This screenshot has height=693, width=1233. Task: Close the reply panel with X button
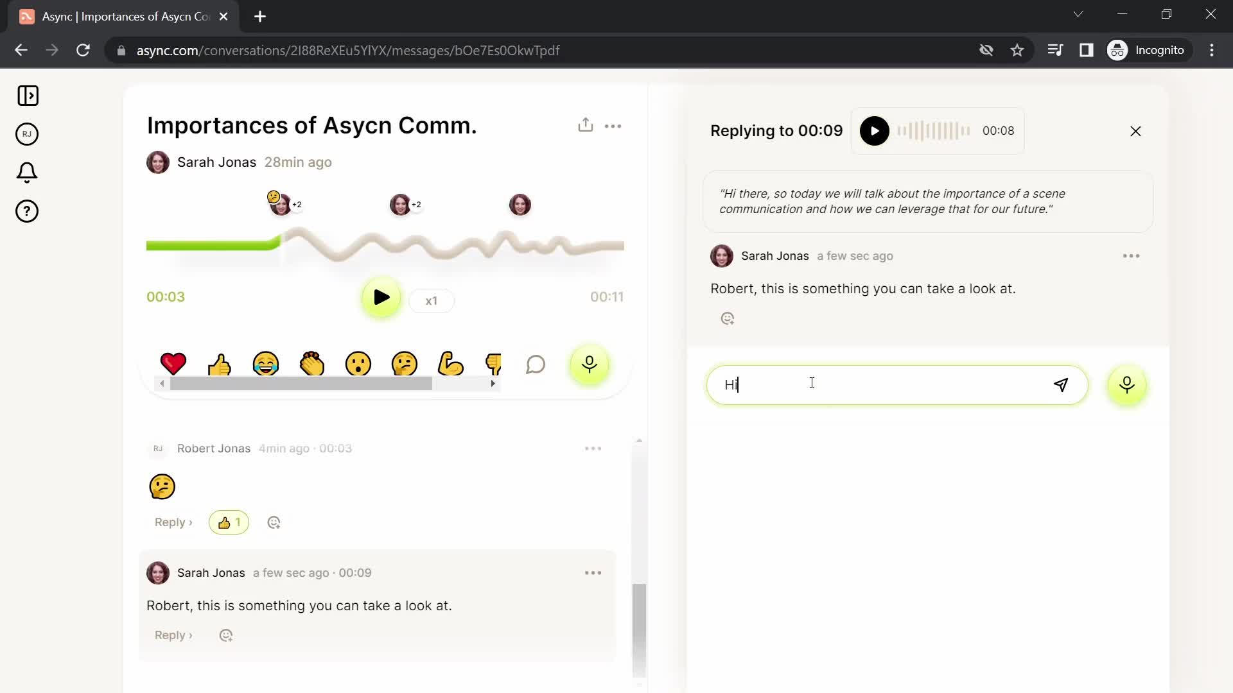point(1135,131)
